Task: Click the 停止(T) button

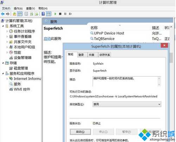Action: [103, 132]
